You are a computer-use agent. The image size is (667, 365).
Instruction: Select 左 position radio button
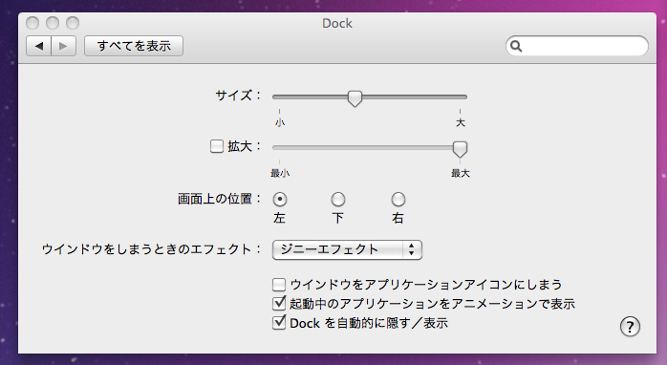(279, 199)
